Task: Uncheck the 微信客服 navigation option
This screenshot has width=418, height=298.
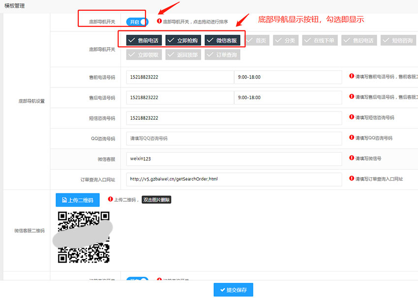Action: pos(222,40)
